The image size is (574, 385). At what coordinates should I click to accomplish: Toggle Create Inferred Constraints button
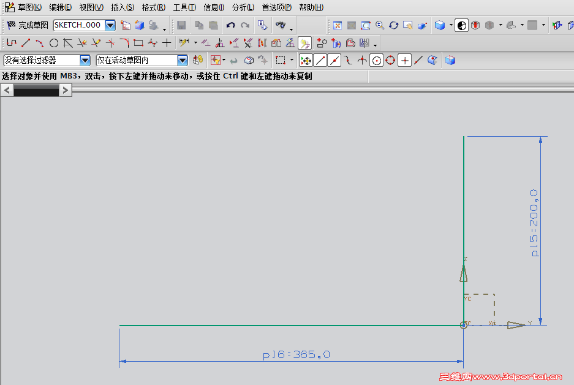[304, 44]
